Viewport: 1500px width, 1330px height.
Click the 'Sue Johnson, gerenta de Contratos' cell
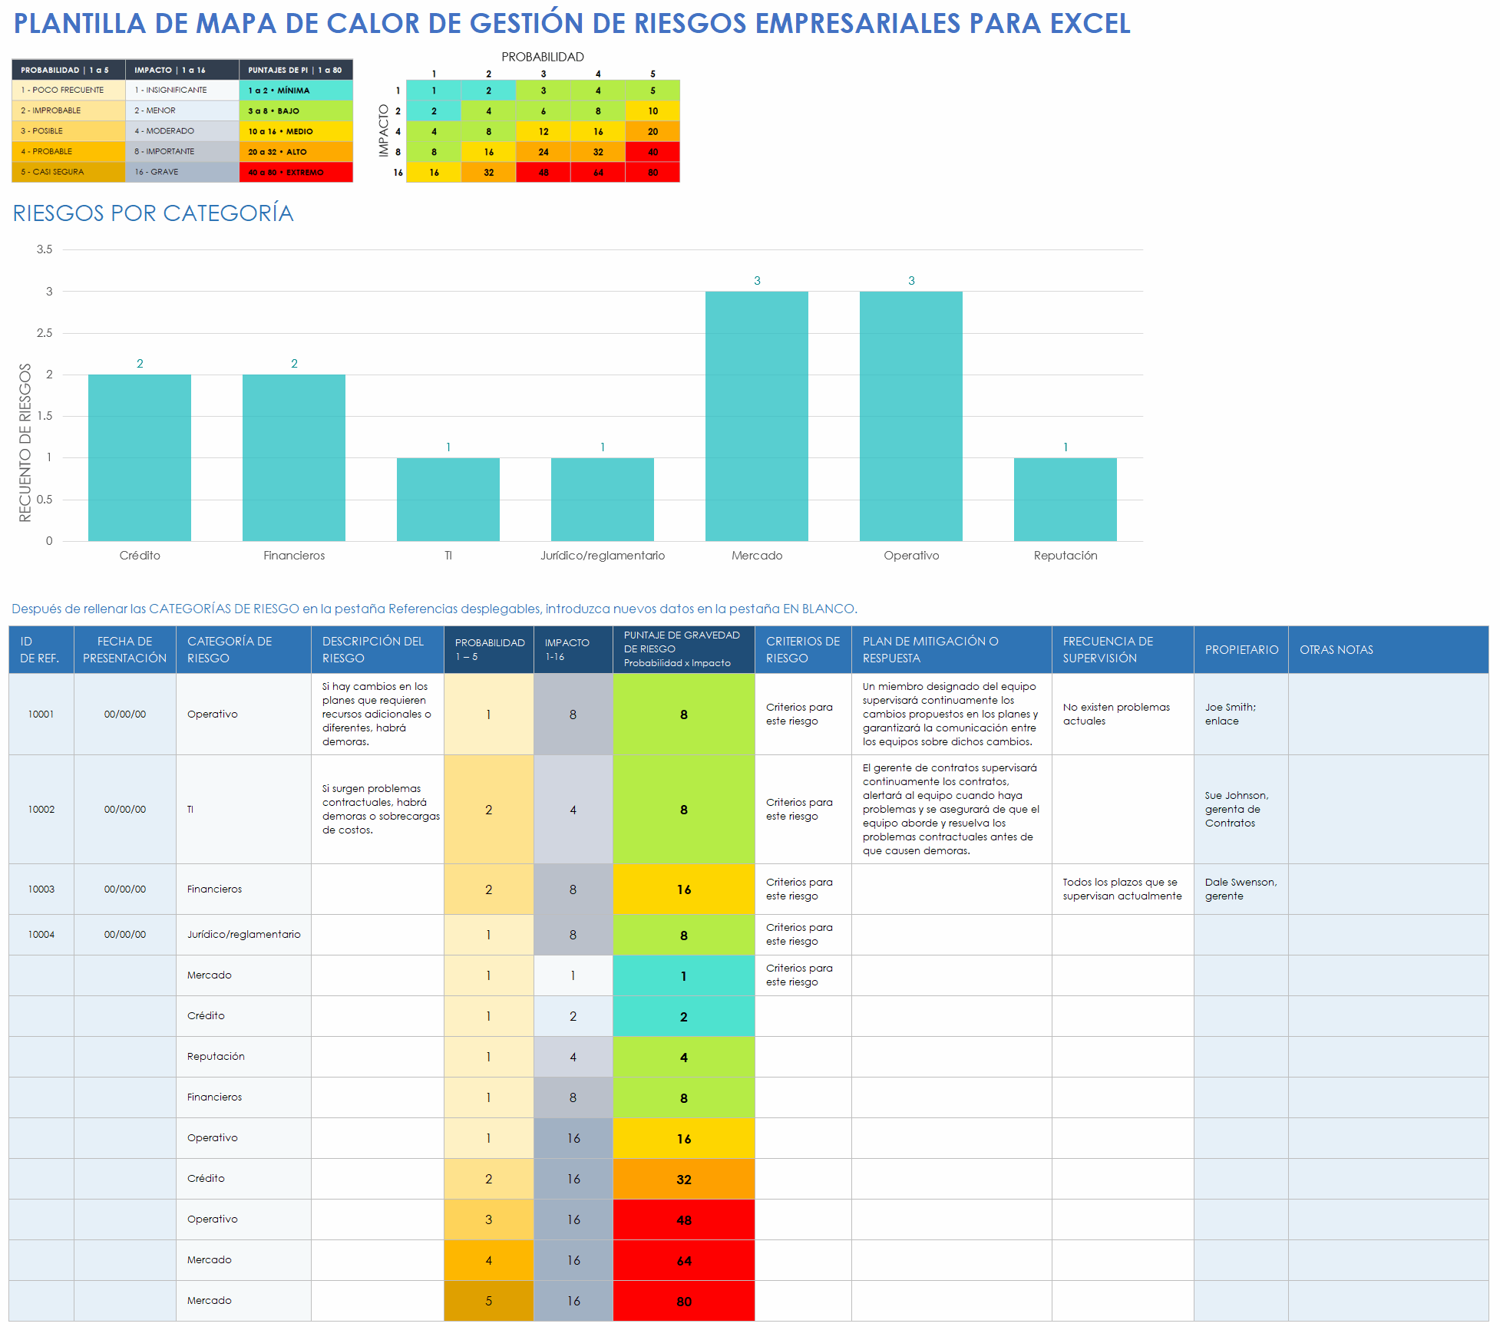point(1241,810)
